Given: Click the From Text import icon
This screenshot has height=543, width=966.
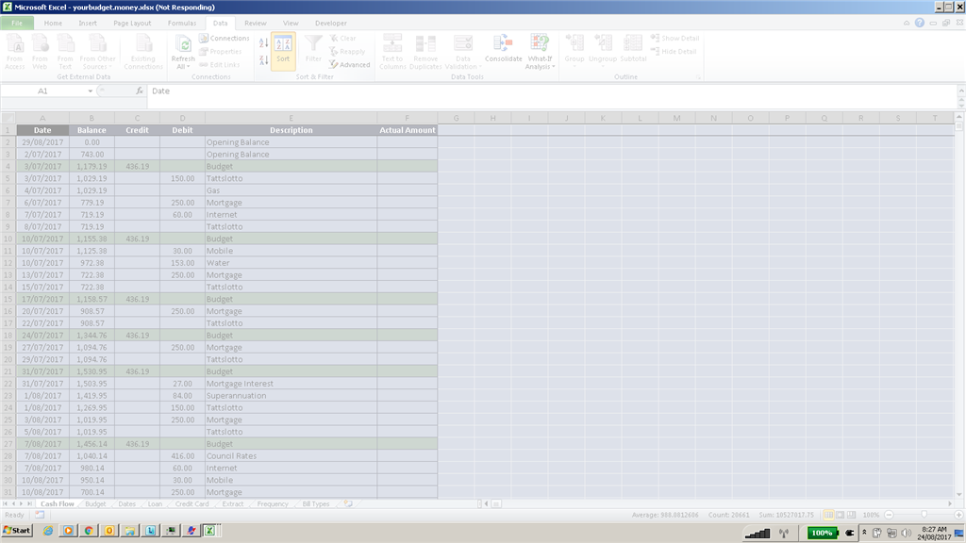Looking at the screenshot, I should pyautogui.click(x=65, y=52).
